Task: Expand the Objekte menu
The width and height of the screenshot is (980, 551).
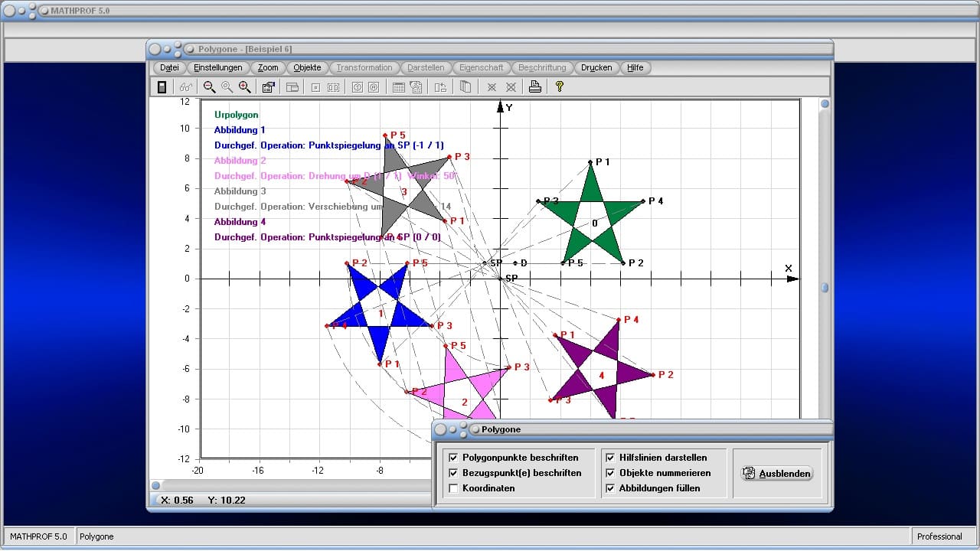Action: [x=307, y=67]
